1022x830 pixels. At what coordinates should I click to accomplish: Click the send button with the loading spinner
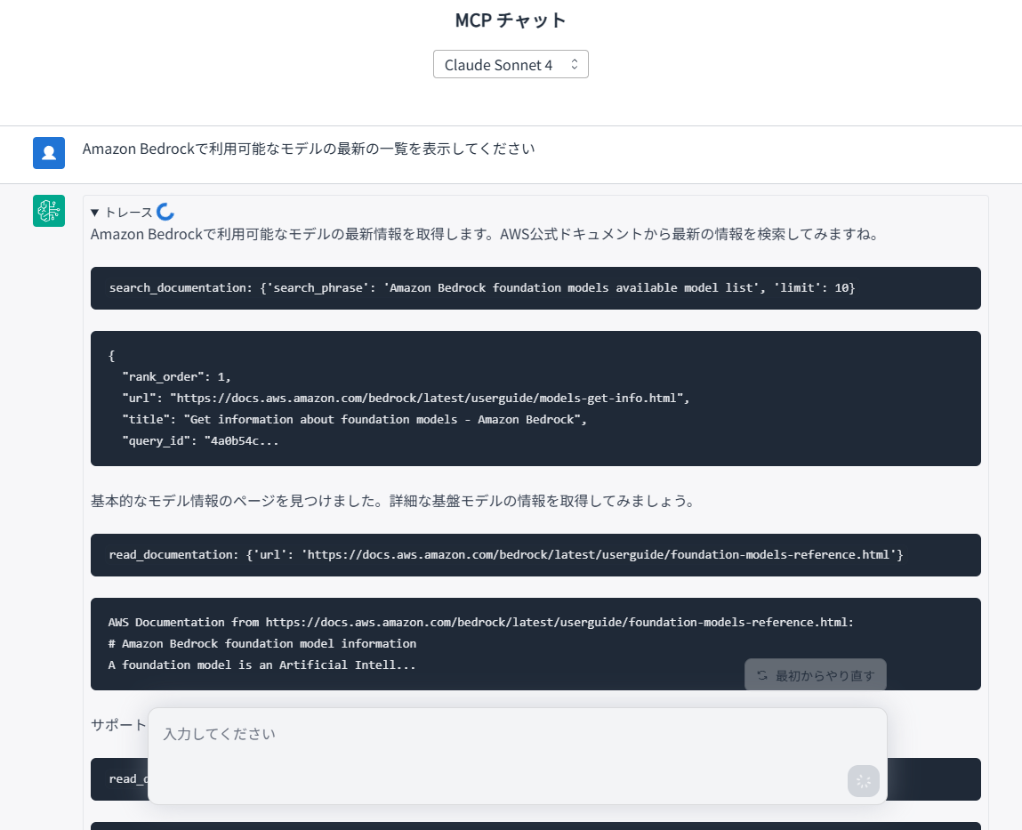(x=864, y=781)
